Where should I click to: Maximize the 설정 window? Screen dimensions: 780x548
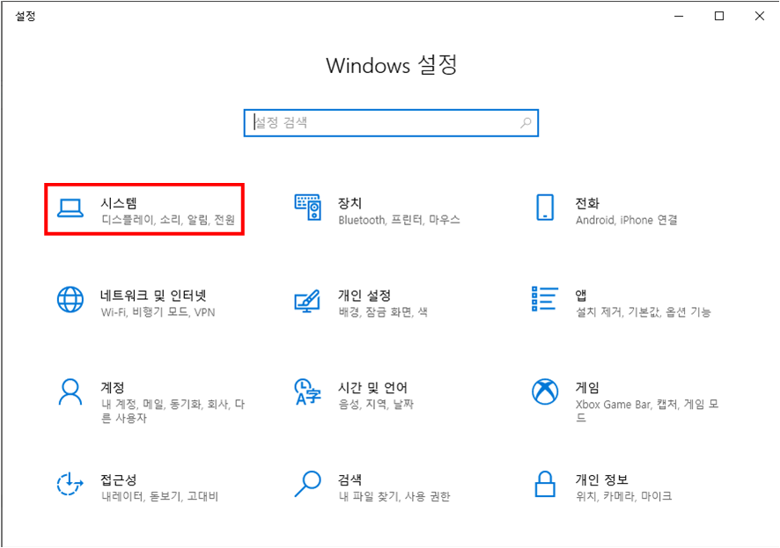[x=718, y=16]
